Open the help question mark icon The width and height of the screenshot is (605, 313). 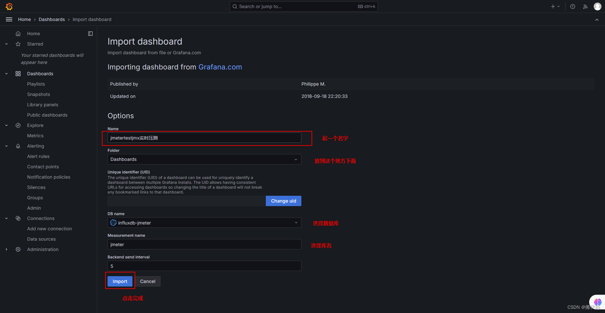coord(573,6)
